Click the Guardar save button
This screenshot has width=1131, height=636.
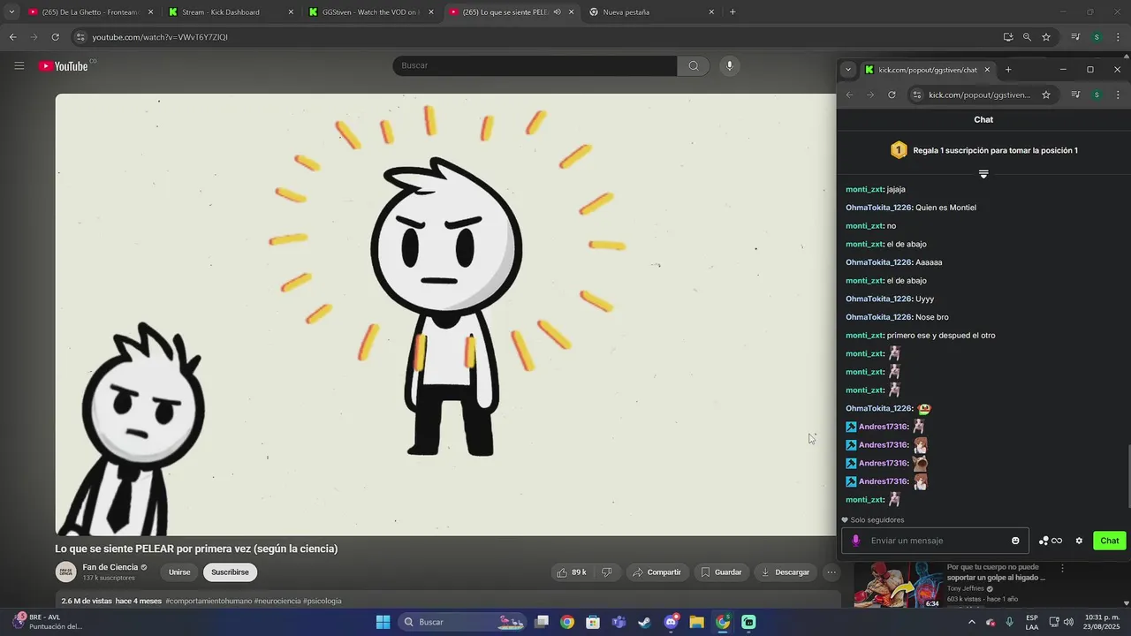coord(721,572)
